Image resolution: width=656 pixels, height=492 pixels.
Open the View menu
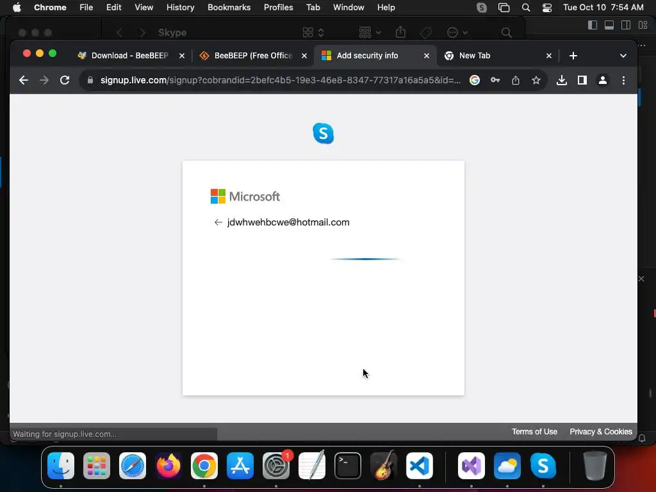(143, 8)
